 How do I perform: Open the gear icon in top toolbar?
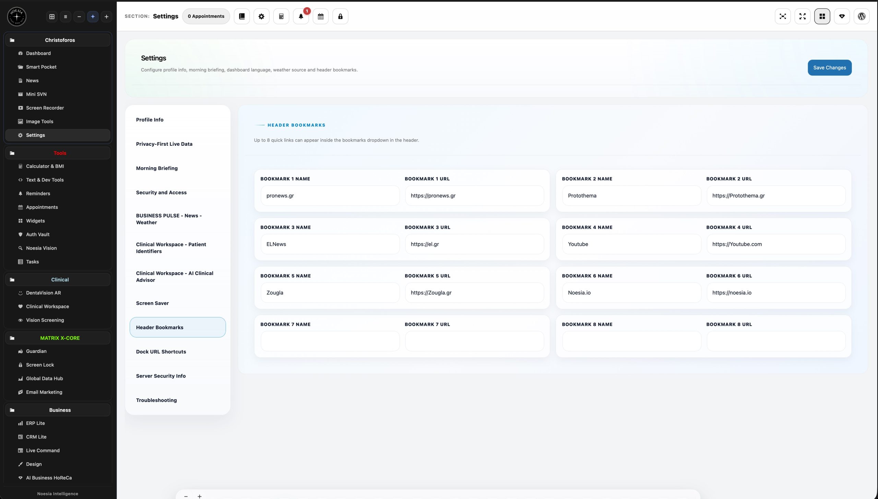pyautogui.click(x=261, y=16)
